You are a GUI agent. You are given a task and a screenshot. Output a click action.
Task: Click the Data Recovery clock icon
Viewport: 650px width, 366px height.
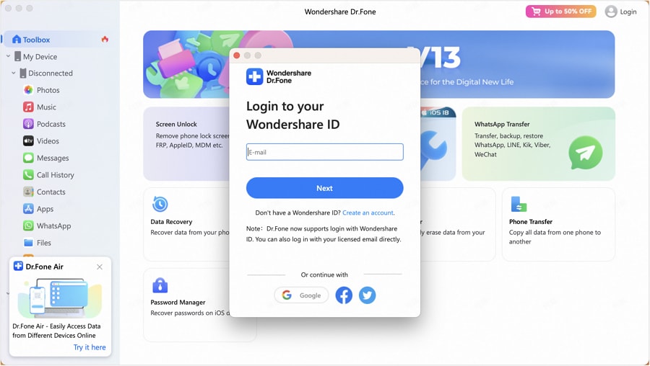point(160,204)
